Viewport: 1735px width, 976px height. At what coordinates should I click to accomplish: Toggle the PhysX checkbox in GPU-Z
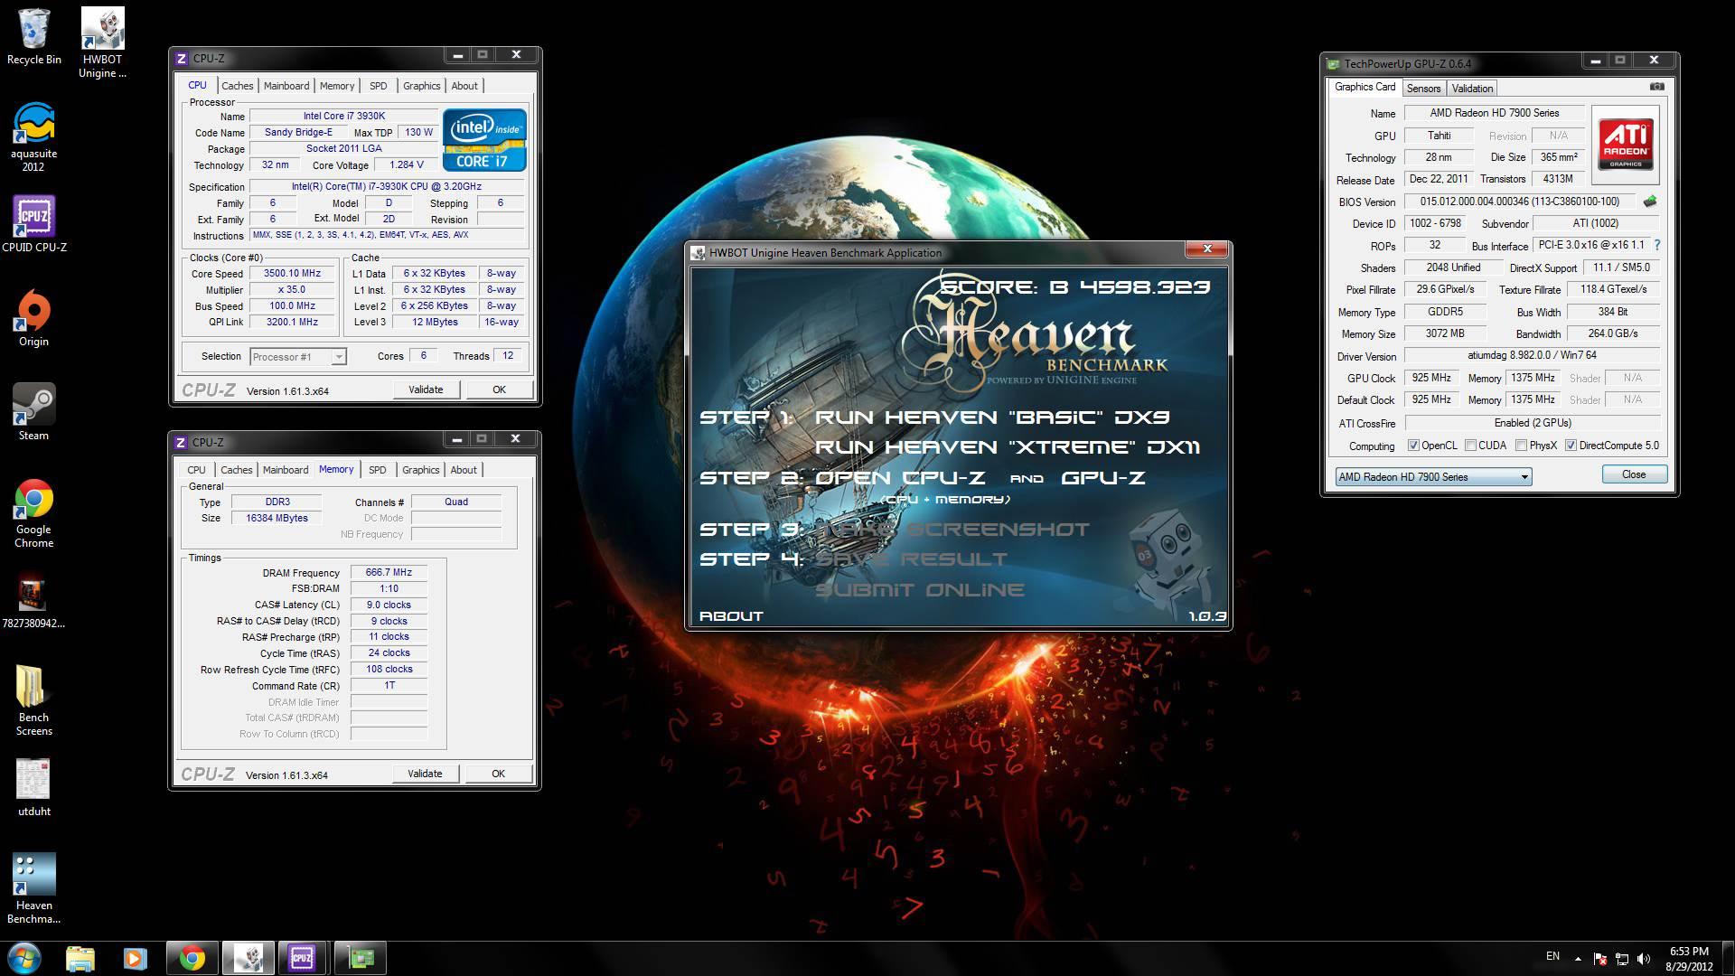point(1521,446)
